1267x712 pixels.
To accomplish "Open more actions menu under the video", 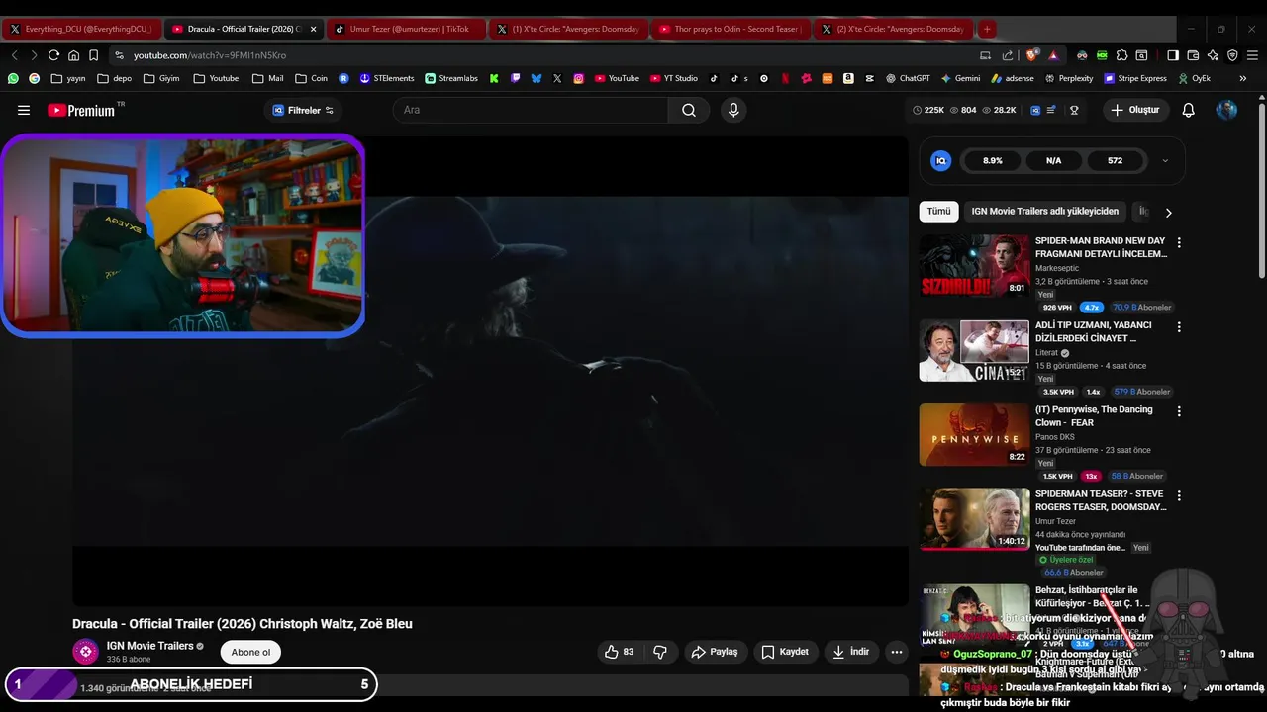I will coord(897,652).
